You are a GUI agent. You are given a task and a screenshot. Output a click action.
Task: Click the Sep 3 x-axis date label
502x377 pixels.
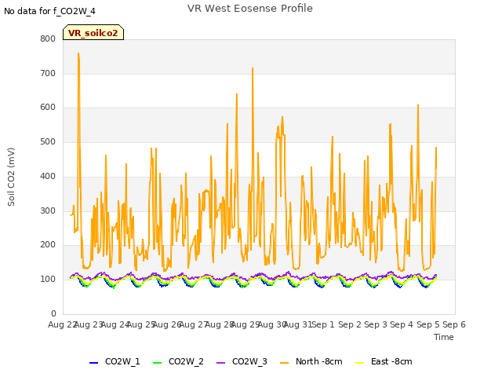376,324
